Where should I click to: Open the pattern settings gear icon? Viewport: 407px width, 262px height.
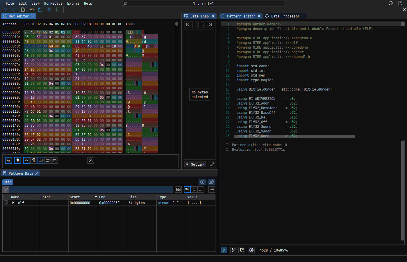pyautogui.click(x=251, y=250)
